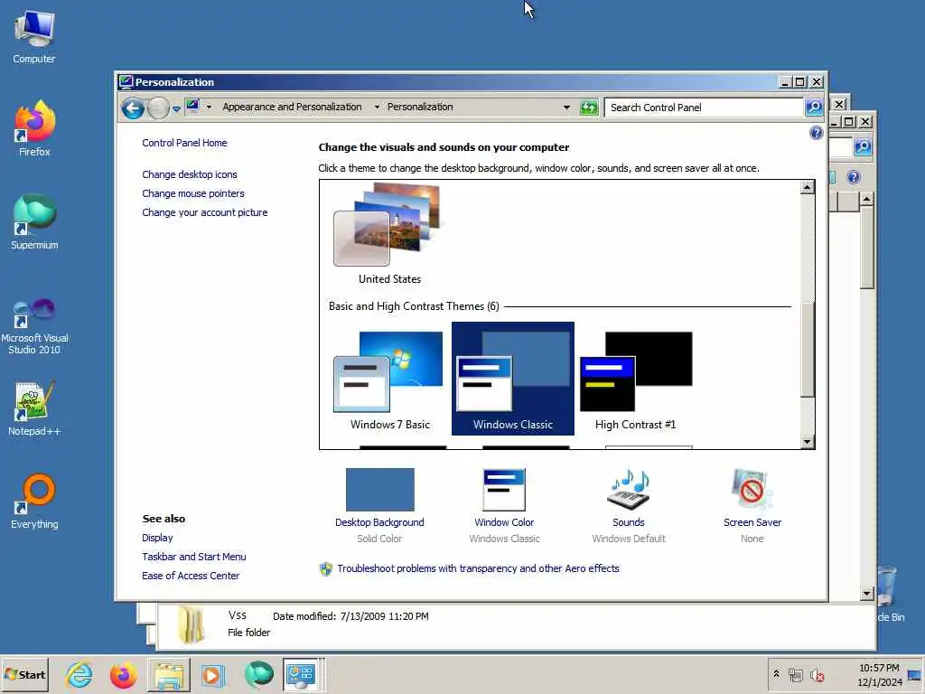Open the Notepad++ desktop shortcut
The height and width of the screenshot is (694, 925).
click(34, 409)
